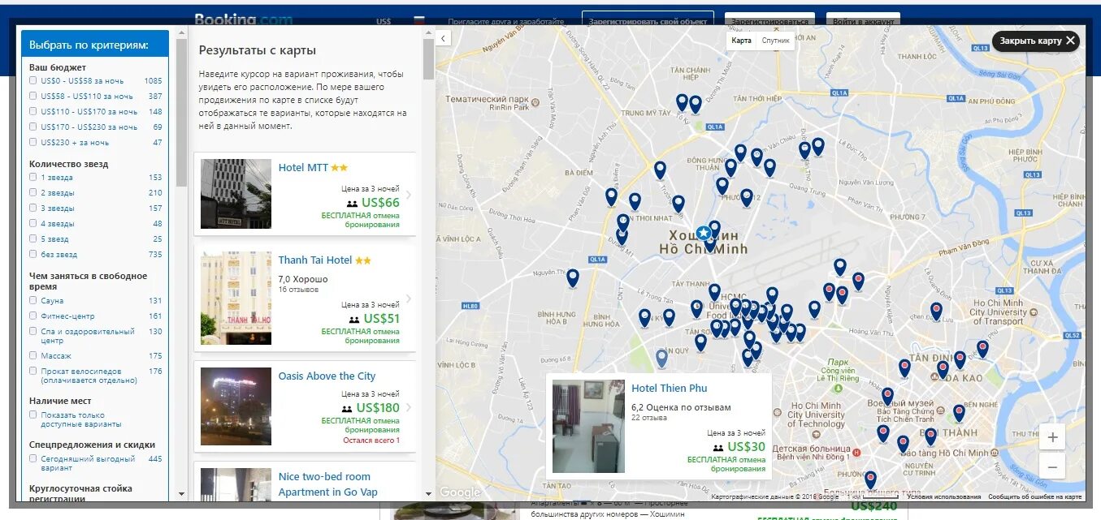Enable the Массаж filter

coord(33,356)
